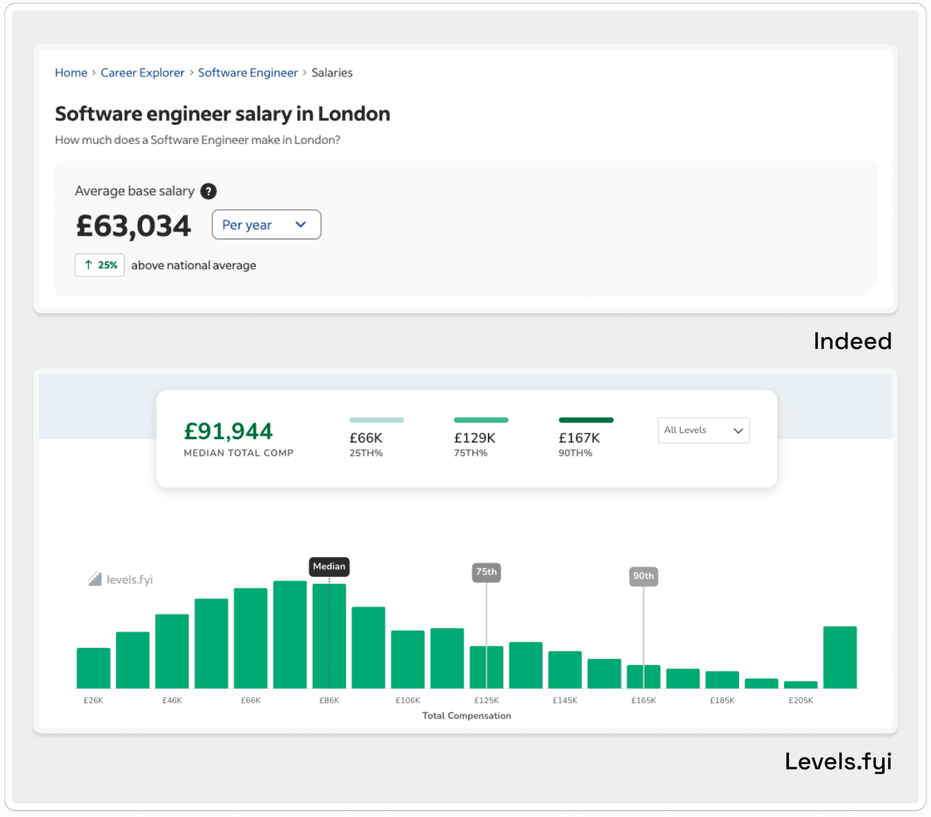
Task: Click the Software engineer salary in London heading
Action: (x=222, y=114)
